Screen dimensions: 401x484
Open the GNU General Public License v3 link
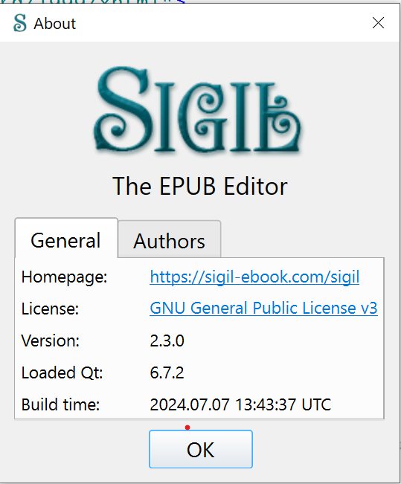263,309
